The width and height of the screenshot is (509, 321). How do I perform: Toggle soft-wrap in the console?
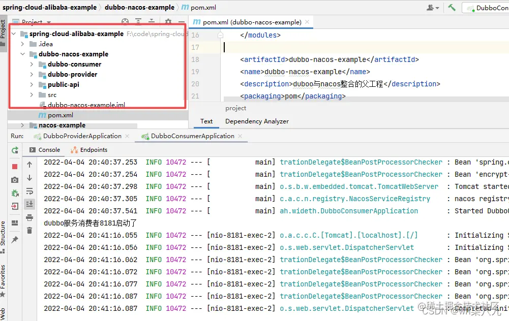[x=29, y=191]
